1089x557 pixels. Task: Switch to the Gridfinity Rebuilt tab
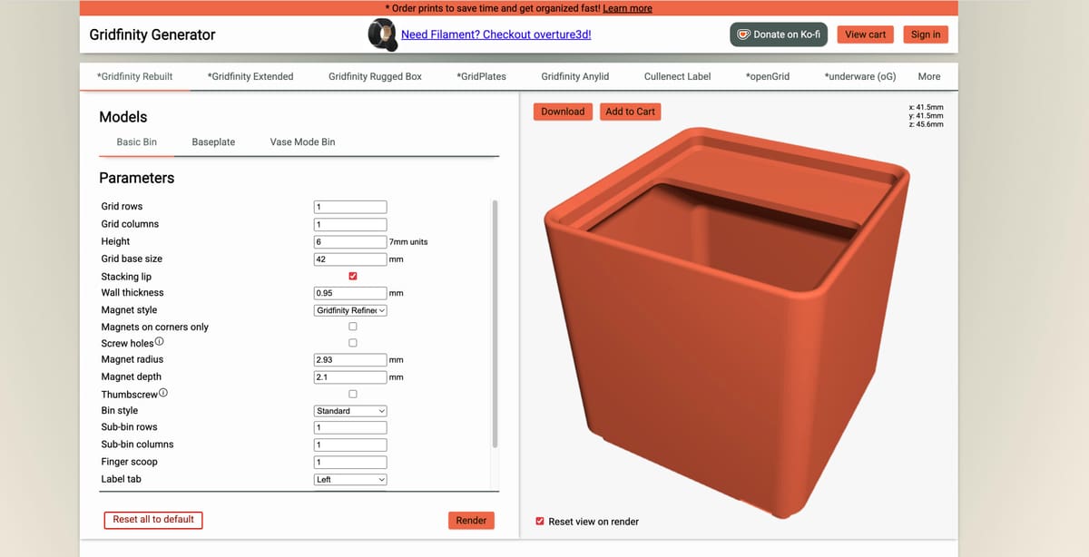click(134, 76)
